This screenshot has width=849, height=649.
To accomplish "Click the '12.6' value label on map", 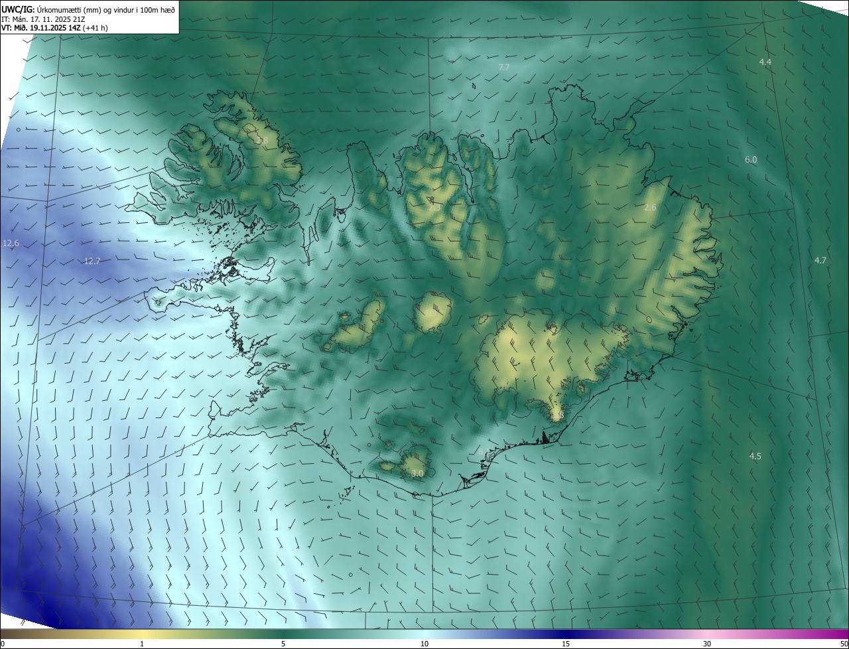I will pos(11,244).
